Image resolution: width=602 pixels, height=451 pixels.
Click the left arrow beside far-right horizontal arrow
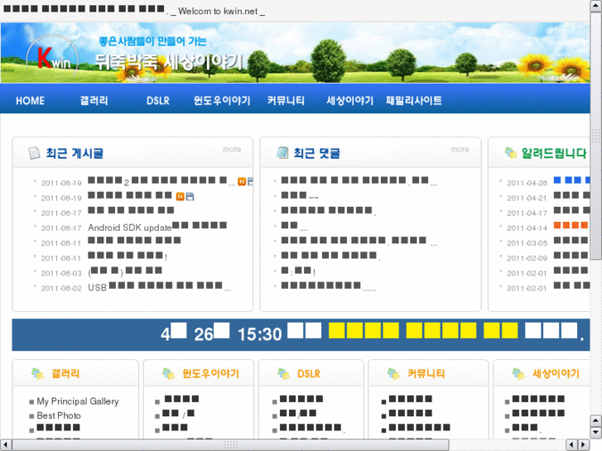[x=571, y=445]
